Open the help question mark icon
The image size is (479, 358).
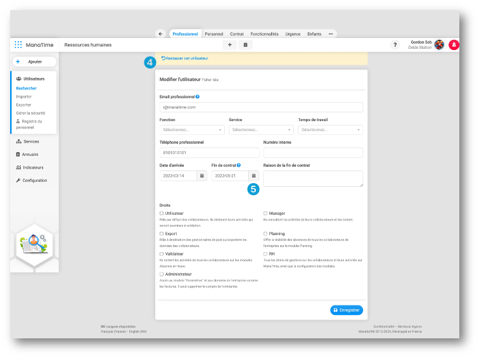(395, 45)
